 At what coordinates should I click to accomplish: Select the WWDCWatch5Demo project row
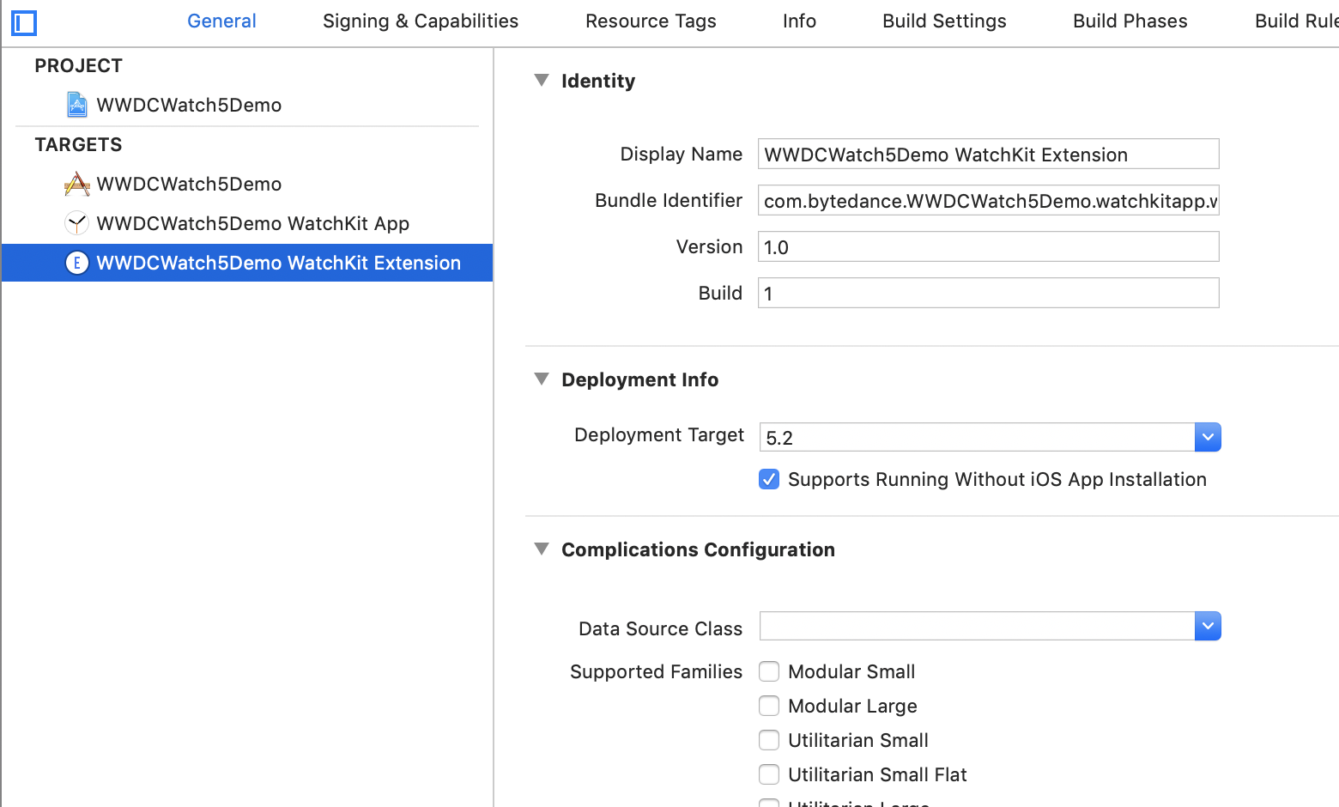247,105
